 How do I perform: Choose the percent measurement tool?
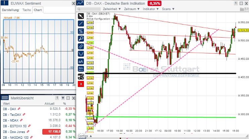click(x=81, y=31)
